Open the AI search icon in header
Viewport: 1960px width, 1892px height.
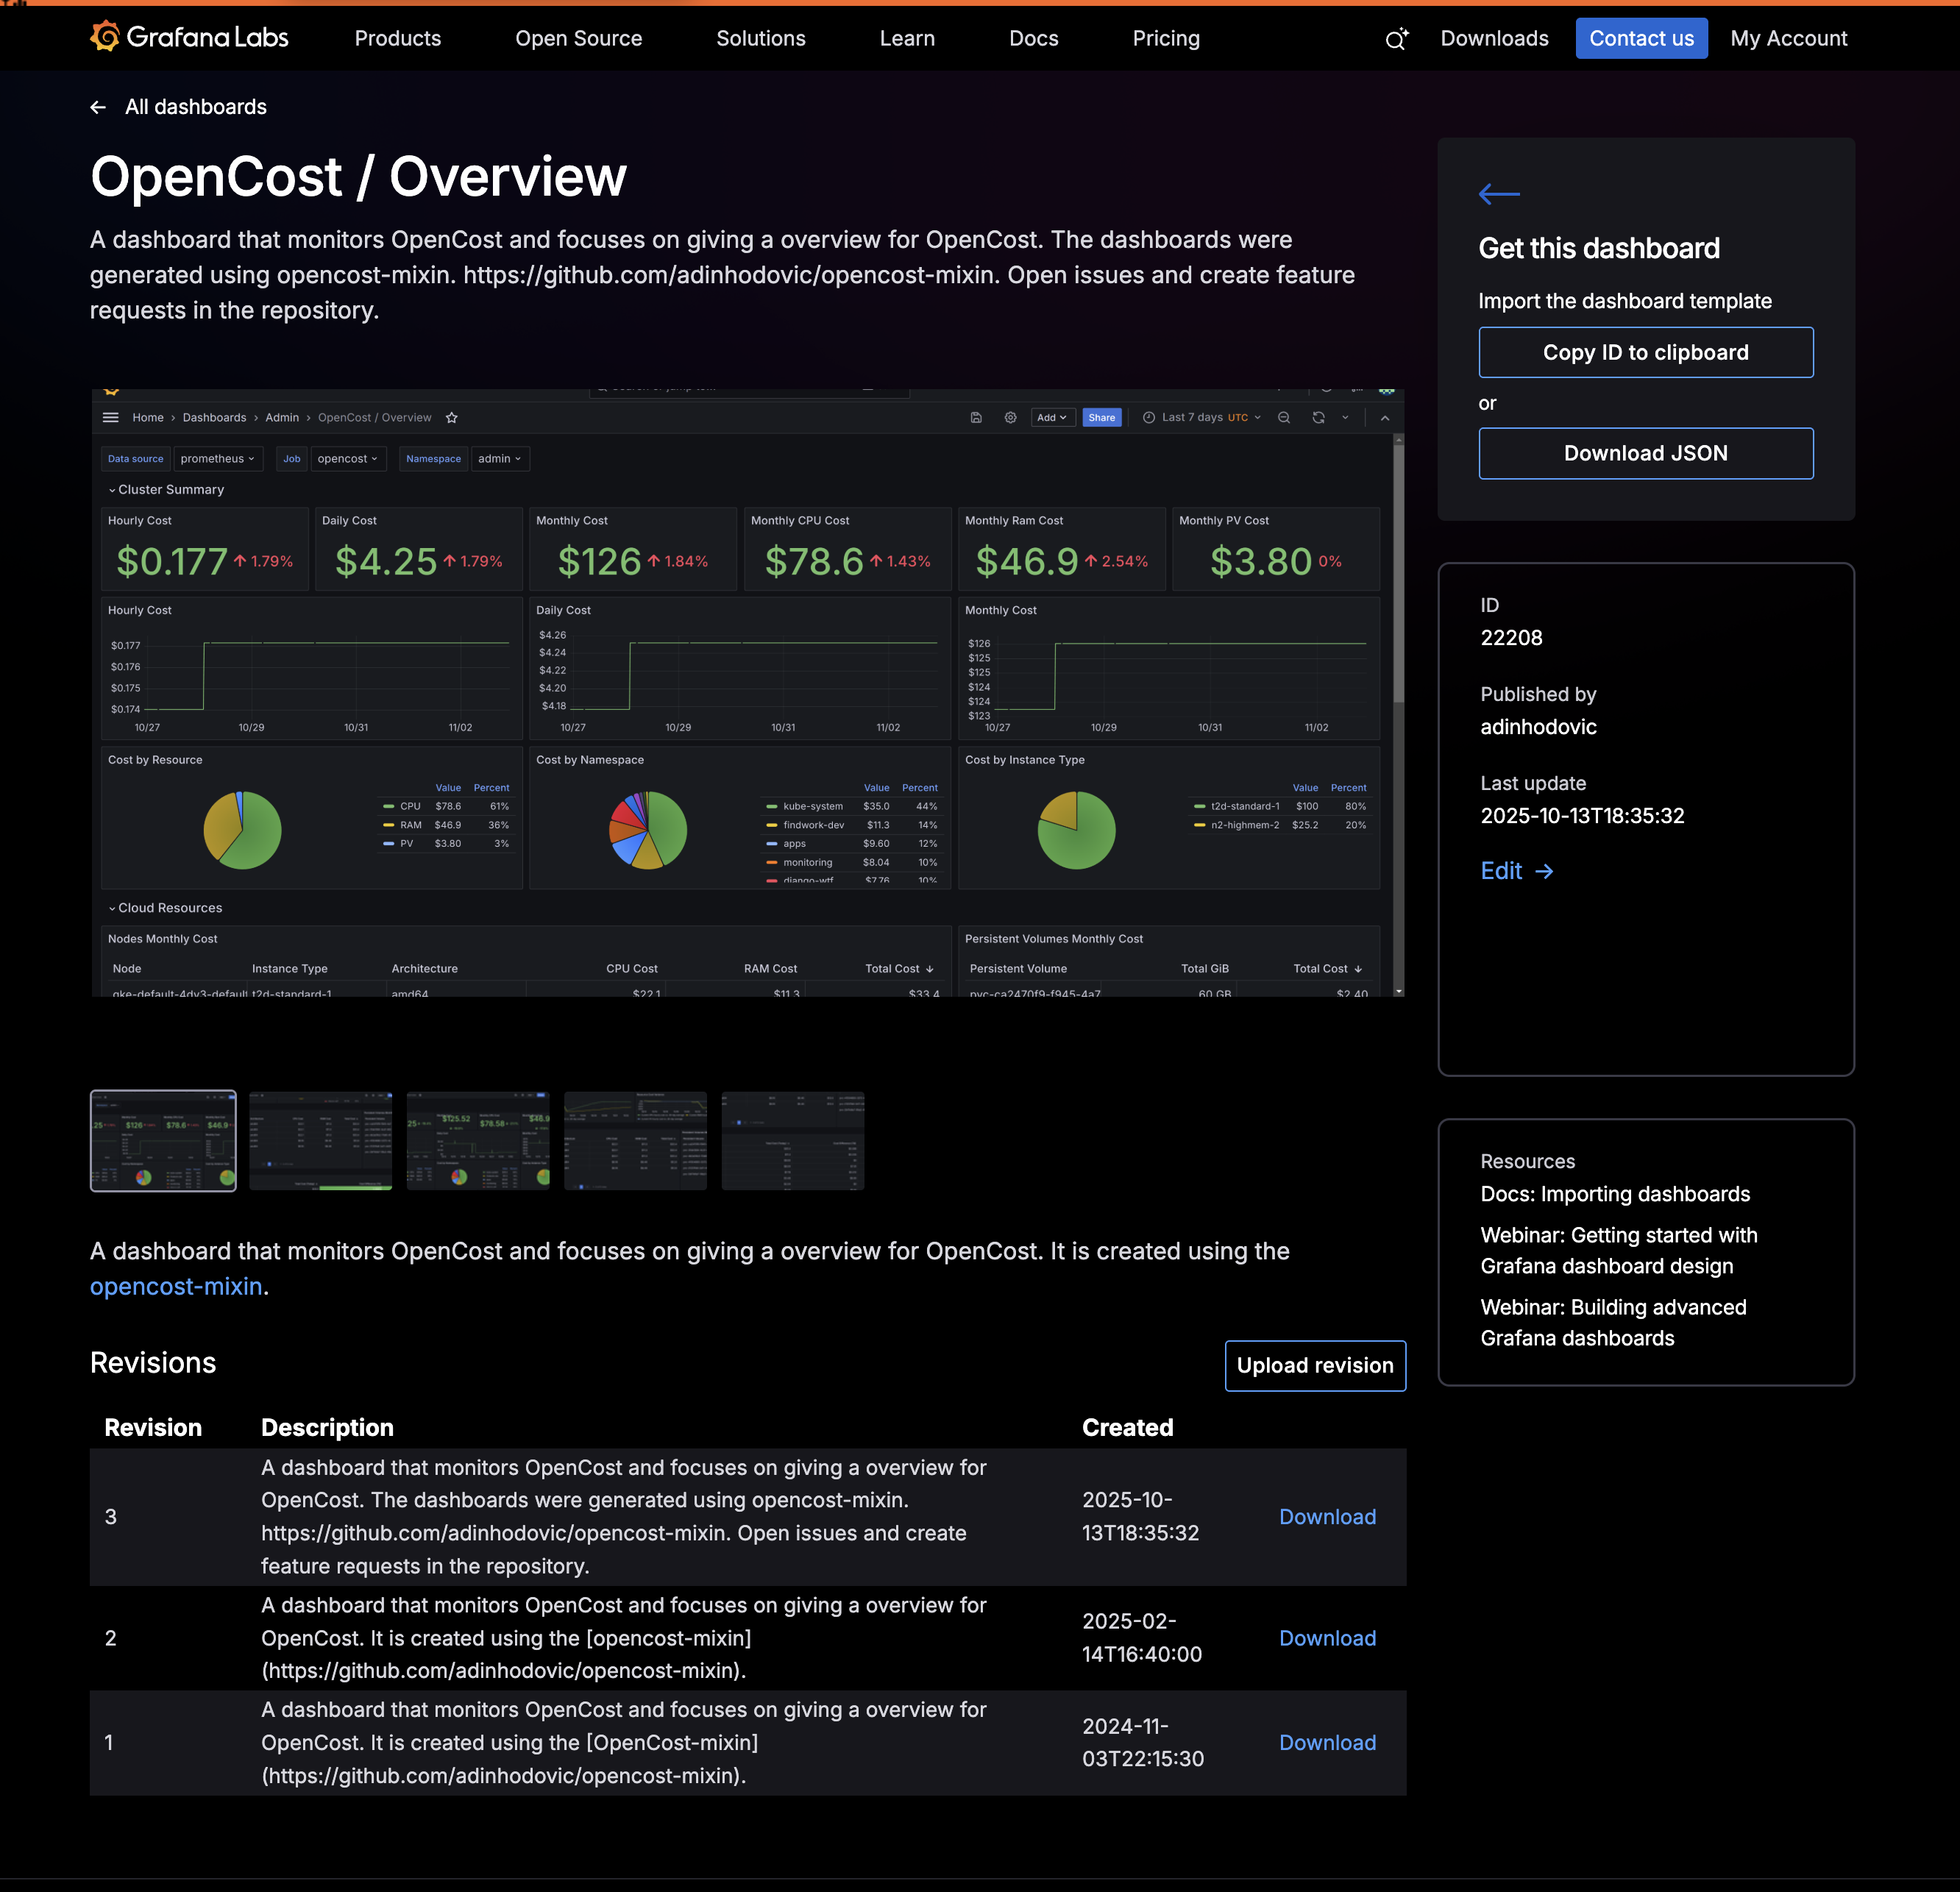tap(1396, 39)
